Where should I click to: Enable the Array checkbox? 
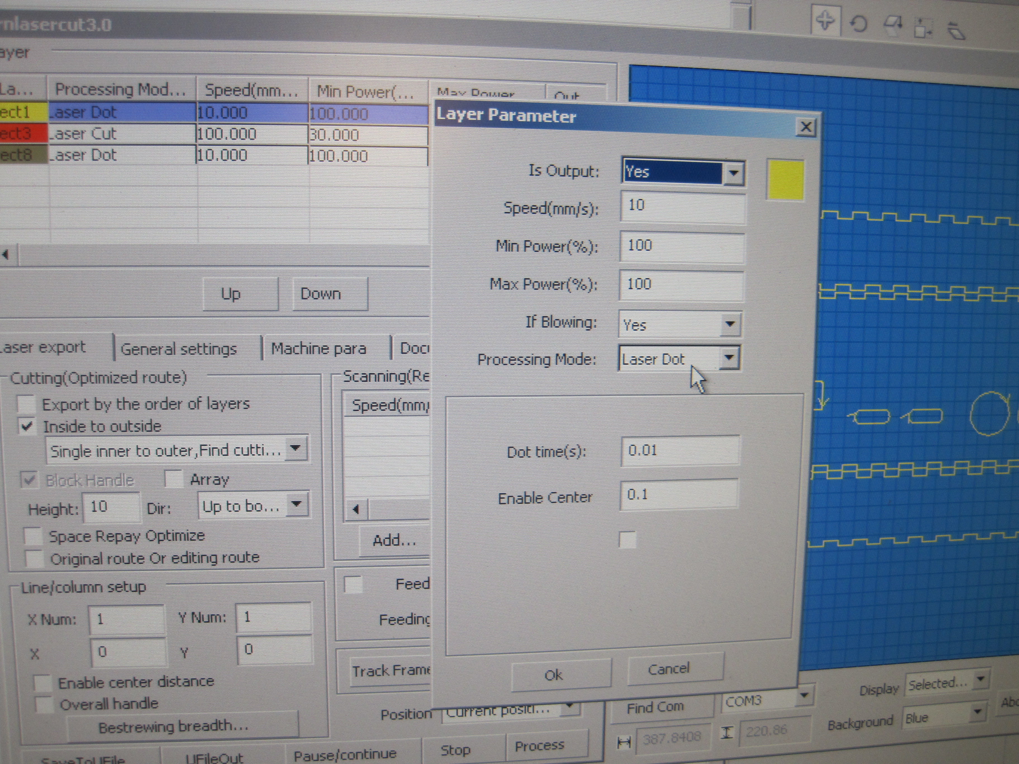coord(174,479)
